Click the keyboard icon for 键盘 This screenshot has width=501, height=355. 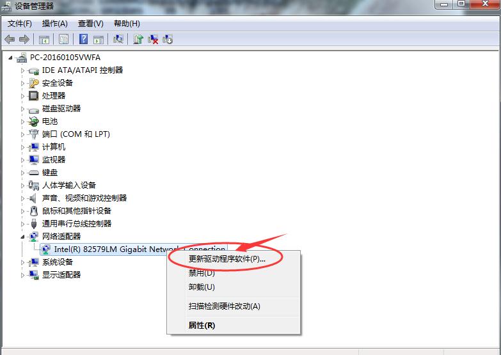[x=33, y=173]
